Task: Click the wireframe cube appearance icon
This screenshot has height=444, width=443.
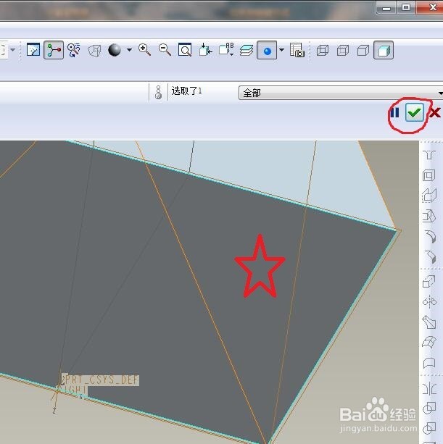Action: [x=94, y=51]
